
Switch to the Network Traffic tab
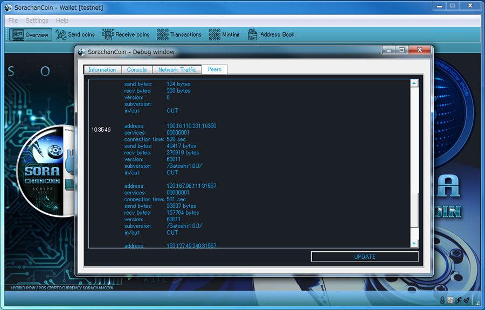point(177,70)
